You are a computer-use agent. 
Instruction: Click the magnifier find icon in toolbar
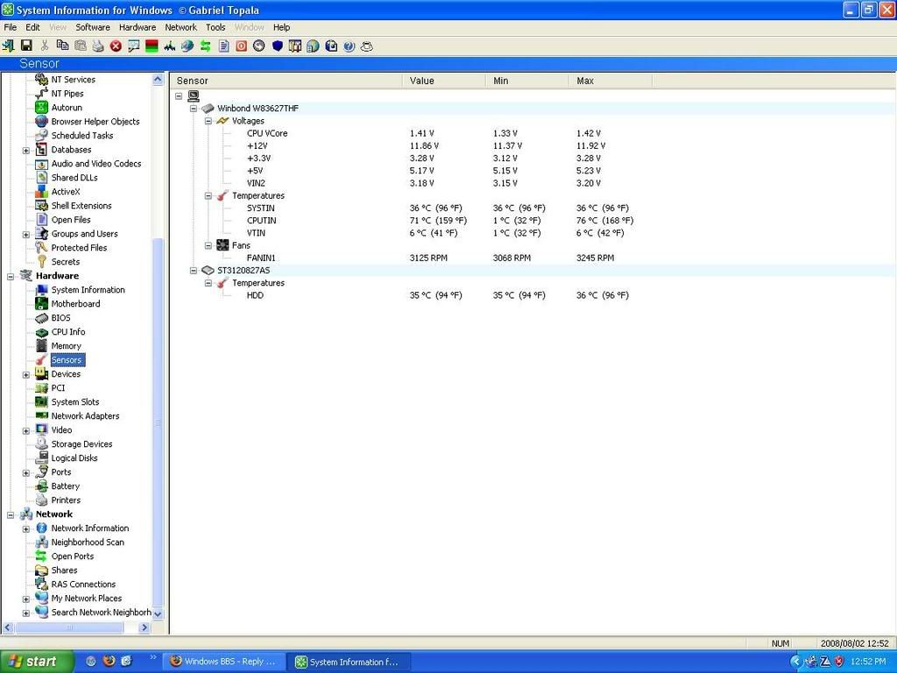[134, 46]
